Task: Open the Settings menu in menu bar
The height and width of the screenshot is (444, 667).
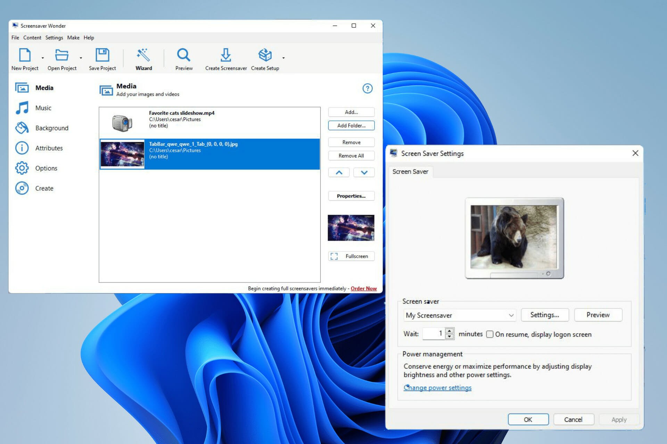Action: (53, 37)
